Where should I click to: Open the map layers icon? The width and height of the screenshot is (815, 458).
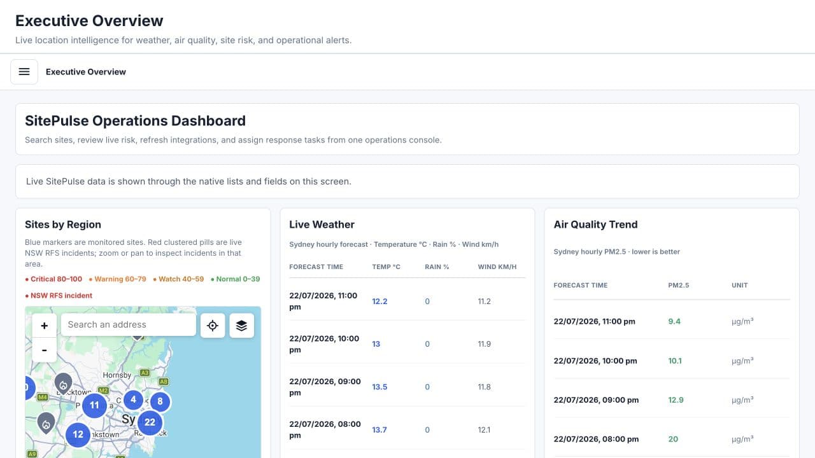coord(241,326)
